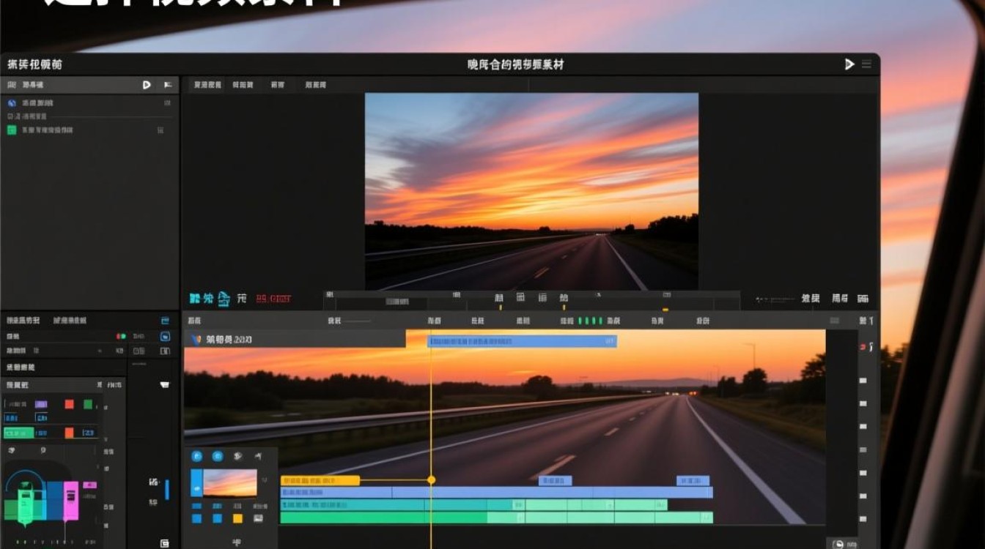Switch to the first tab above the preview
Image resolution: width=985 pixels, height=549 pixels.
click(207, 85)
